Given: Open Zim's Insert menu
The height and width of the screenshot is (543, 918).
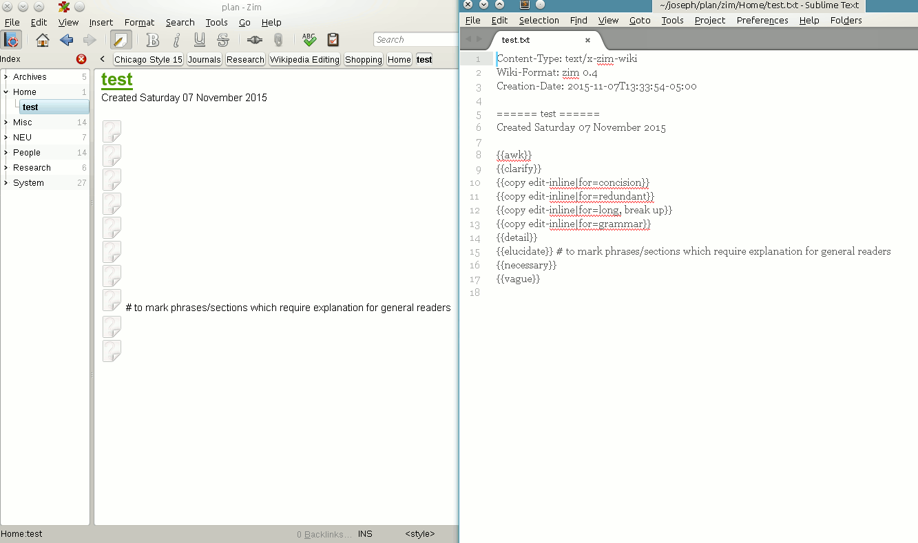Looking at the screenshot, I should pyautogui.click(x=101, y=22).
